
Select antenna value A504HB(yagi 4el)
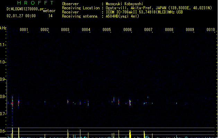tap(122, 16)
